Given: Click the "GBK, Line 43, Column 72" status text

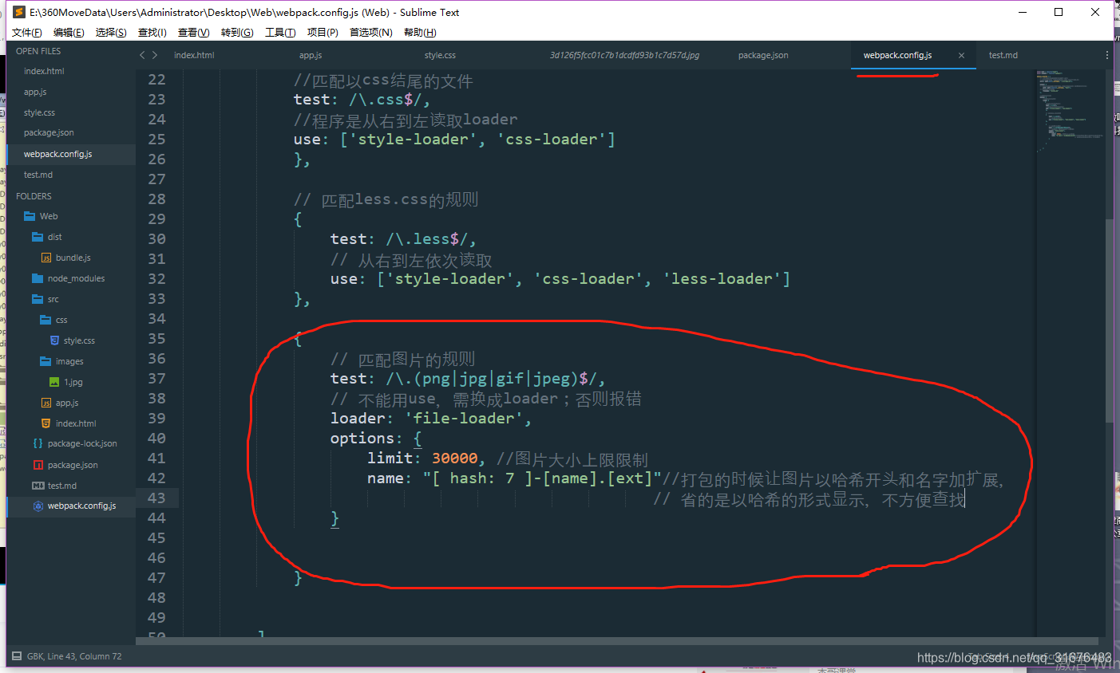Looking at the screenshot, I should point(74,656).
